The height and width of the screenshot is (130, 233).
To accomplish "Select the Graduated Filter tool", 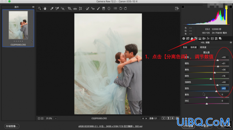I will pos(103,9).
